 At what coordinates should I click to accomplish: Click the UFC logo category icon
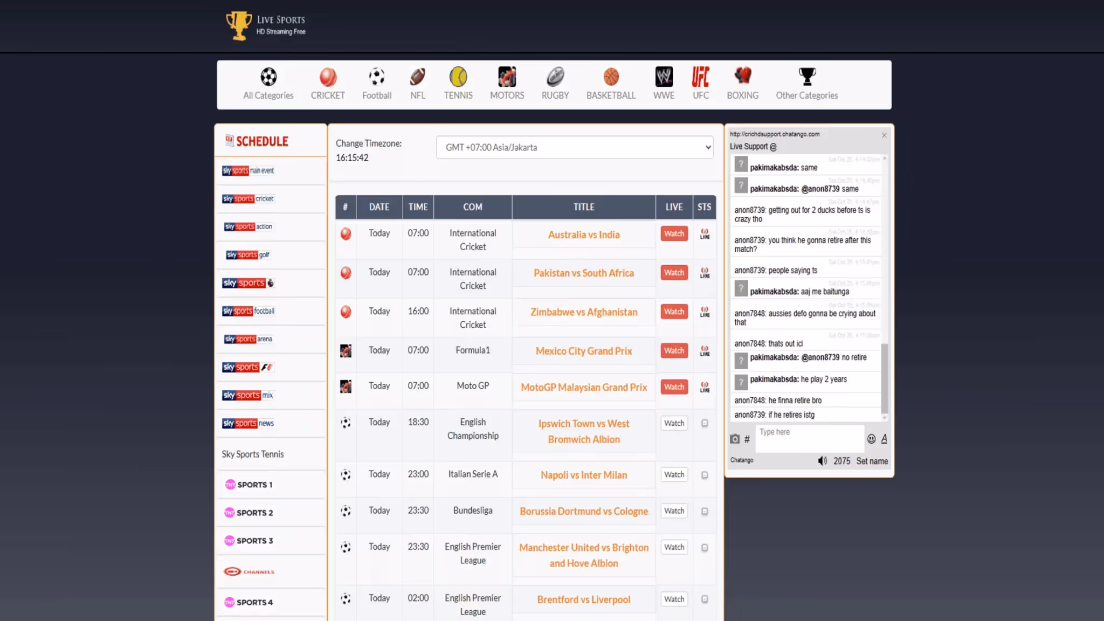tap(700, 77)
